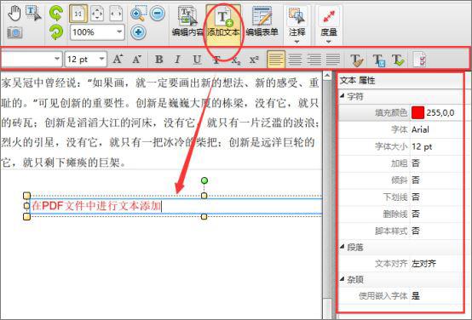Change the 倾斜 italic value 否
This screenshot has width=472, height=320.
[x=416, y=180]
